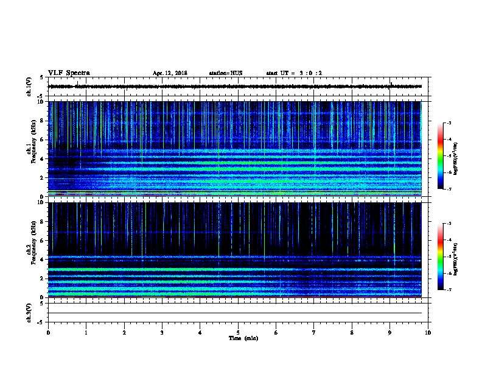Click the "3" tick on the time axis
Screen dimensions: 482x373
coord(162,333)
